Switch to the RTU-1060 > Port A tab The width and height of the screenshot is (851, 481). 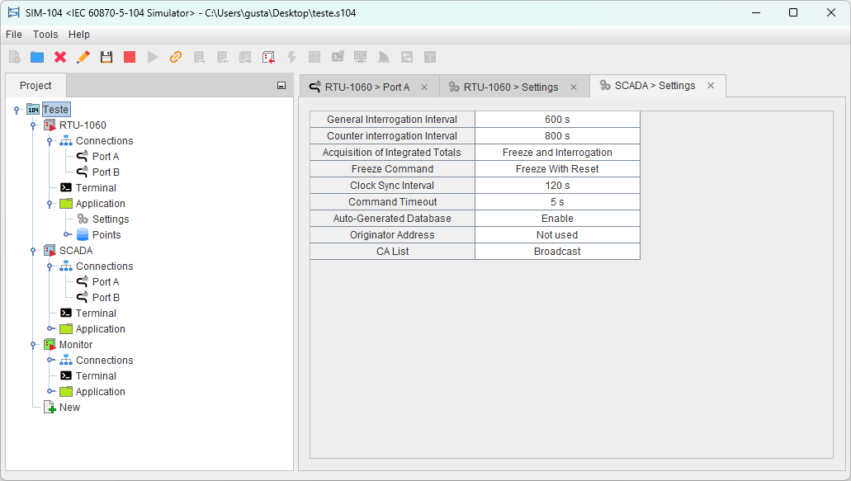point(366,87)
